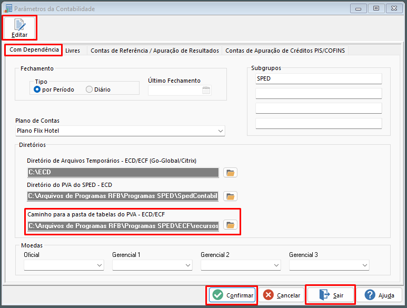Open the Gerencial 1 currency dropdown
The width and height of the screenshot is (407, 308).
[188, 265]
